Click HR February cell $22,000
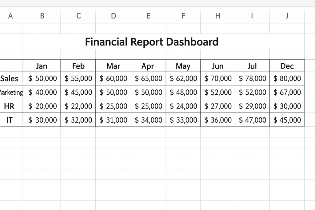 pyautogui.click(x=78, y=106)
